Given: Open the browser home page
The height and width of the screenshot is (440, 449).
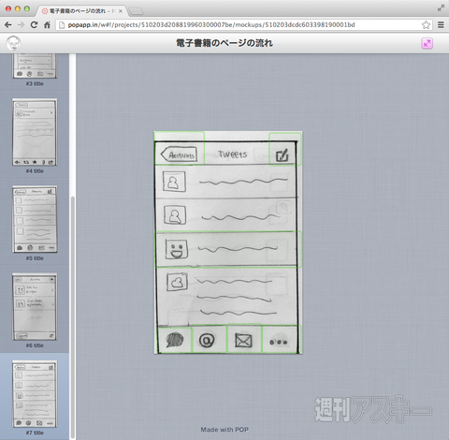Looking at the screenshot, I should coord(47,25).
